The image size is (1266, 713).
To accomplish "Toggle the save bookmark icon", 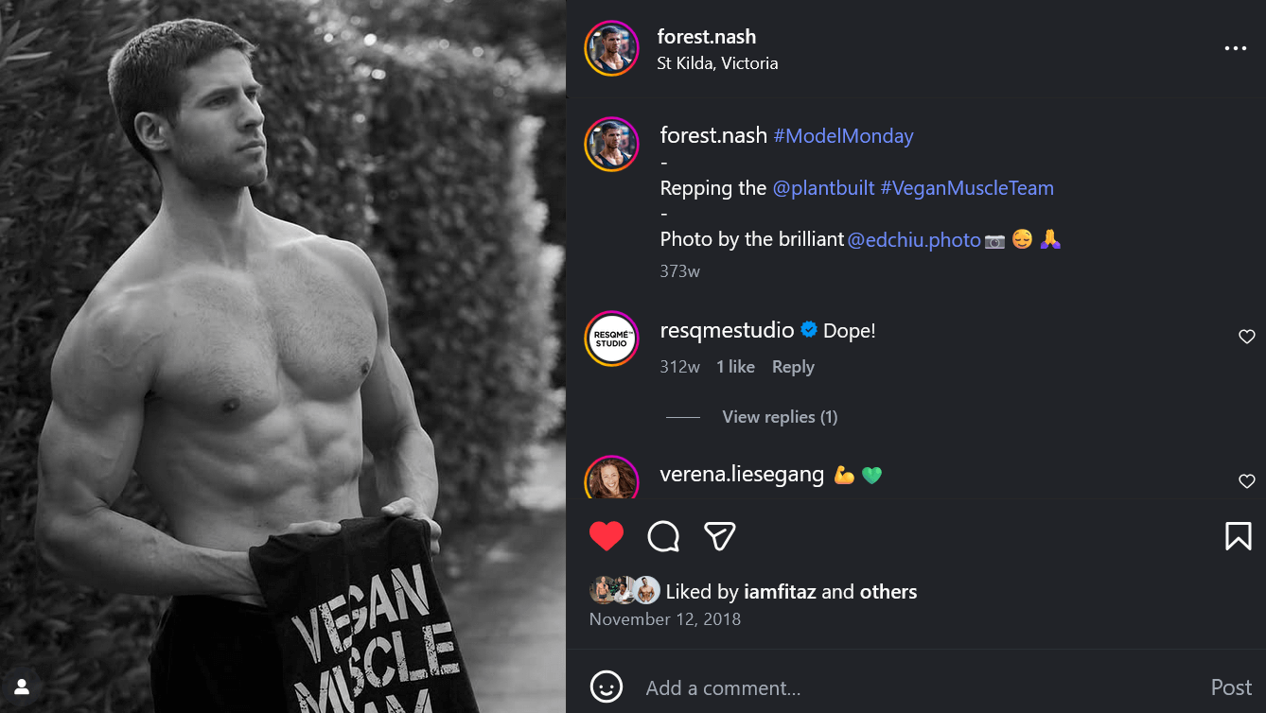I will pos(1238,536).
